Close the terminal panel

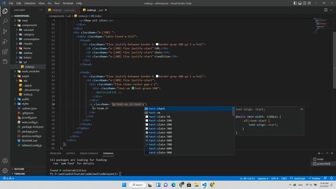[x=332, y=153]
